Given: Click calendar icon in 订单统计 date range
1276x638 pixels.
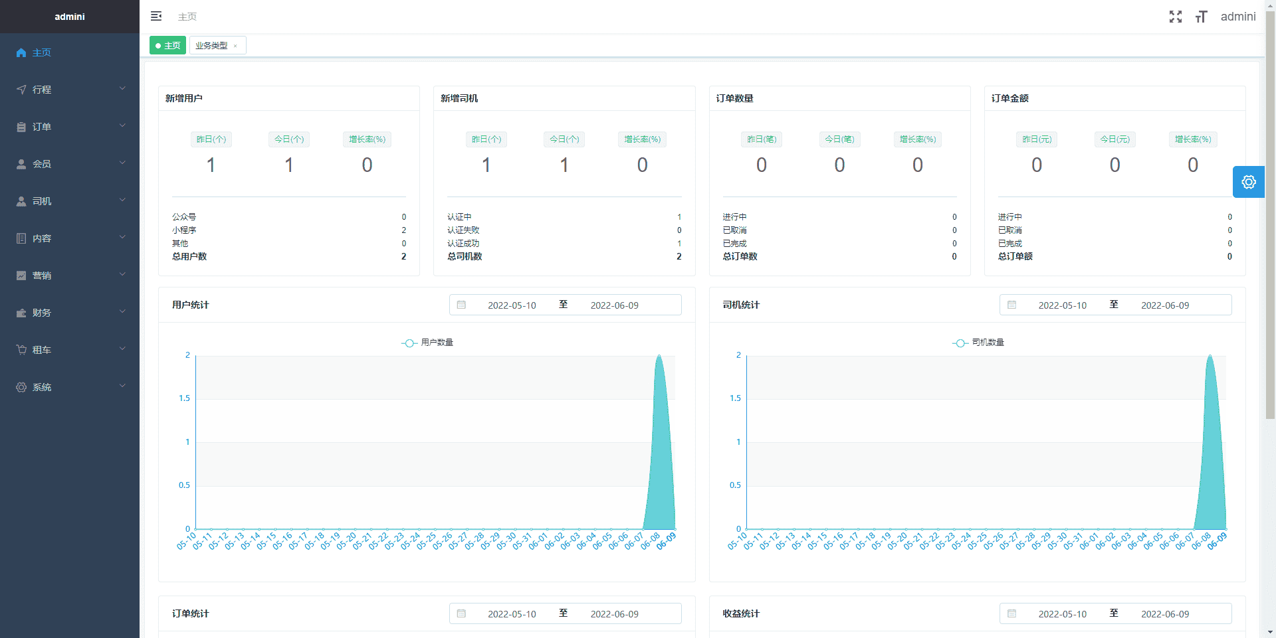Looking at the screenshot, I should tap(461, 613).
